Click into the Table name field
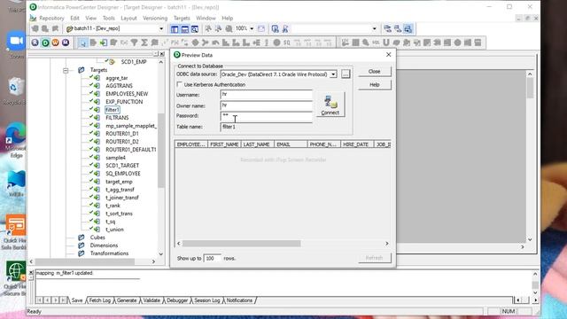This screenshot has width=567, height=319. (266, 127)
